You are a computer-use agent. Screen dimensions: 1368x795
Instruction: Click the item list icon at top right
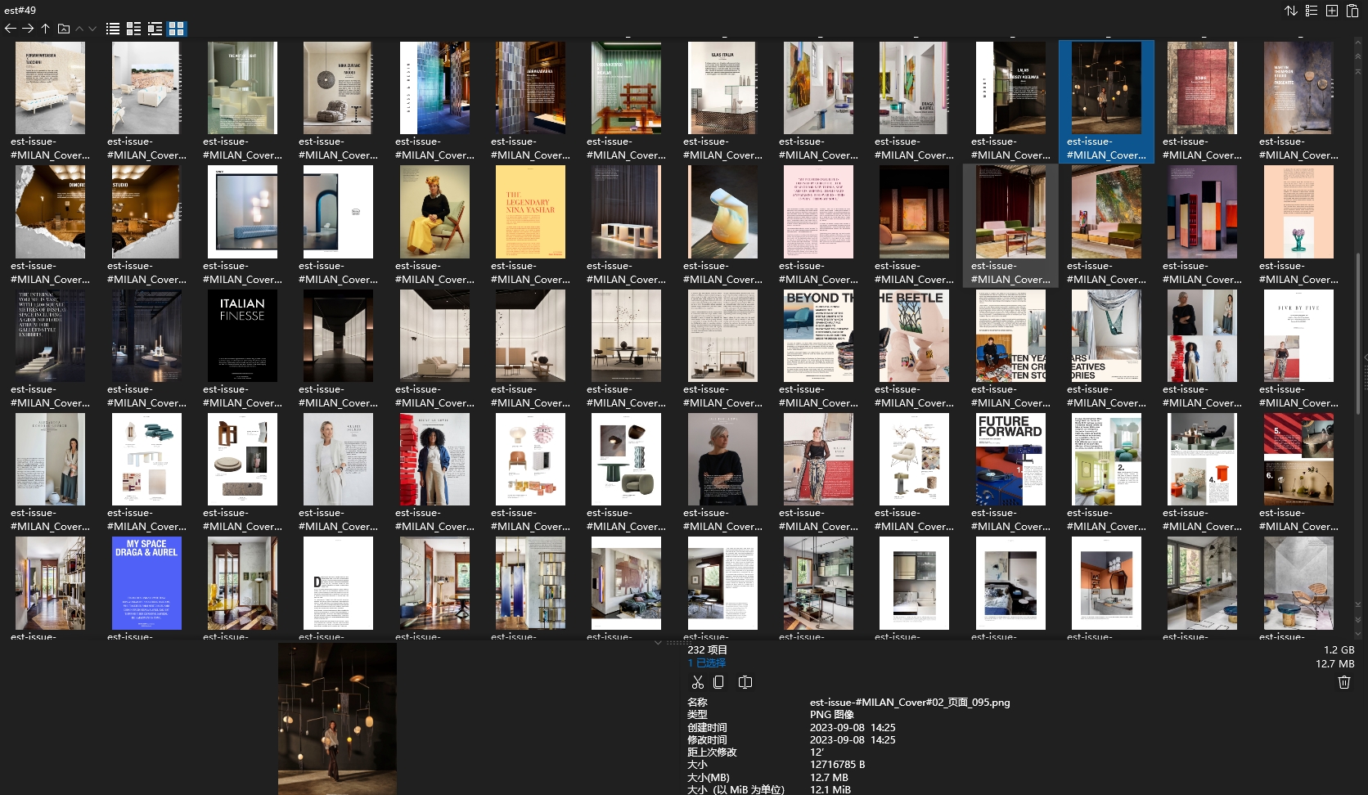coord(1311,11)
